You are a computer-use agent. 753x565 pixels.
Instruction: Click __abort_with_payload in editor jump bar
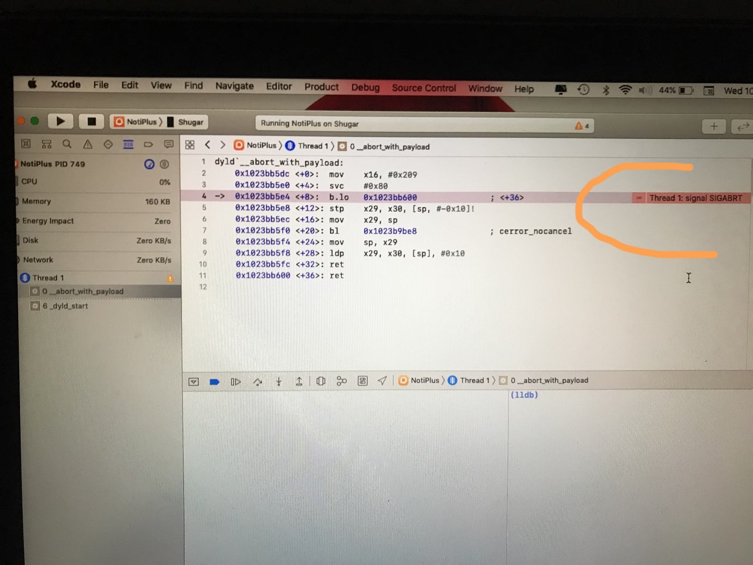[384, 147]
